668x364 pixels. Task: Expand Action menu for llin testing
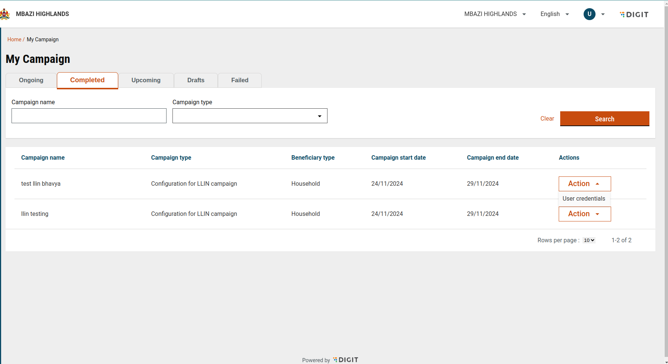[x=584, y=214]
